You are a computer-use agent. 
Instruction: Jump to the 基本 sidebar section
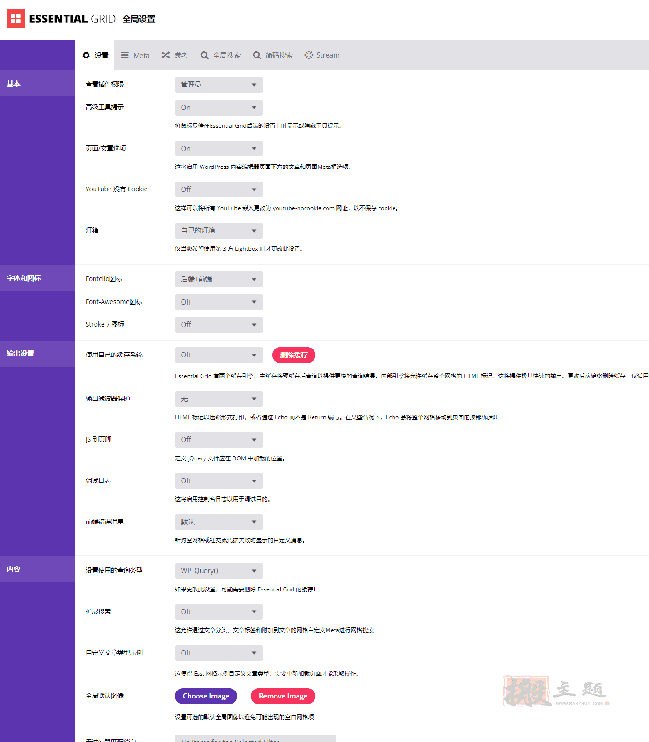point(37,83)
